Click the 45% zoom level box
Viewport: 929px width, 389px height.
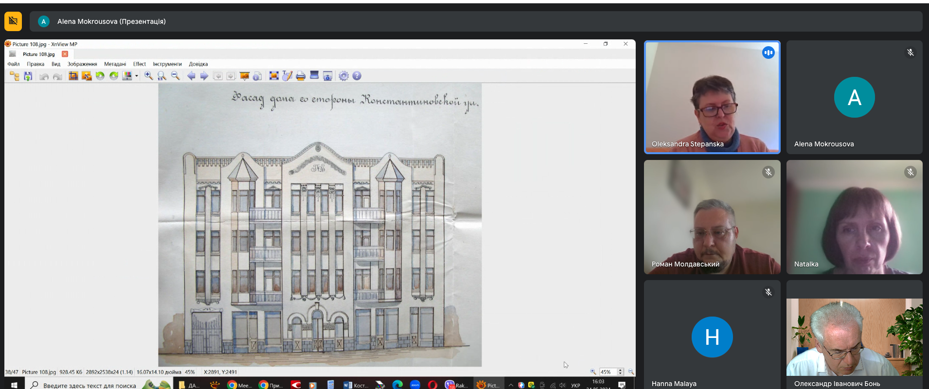(607, 372)
